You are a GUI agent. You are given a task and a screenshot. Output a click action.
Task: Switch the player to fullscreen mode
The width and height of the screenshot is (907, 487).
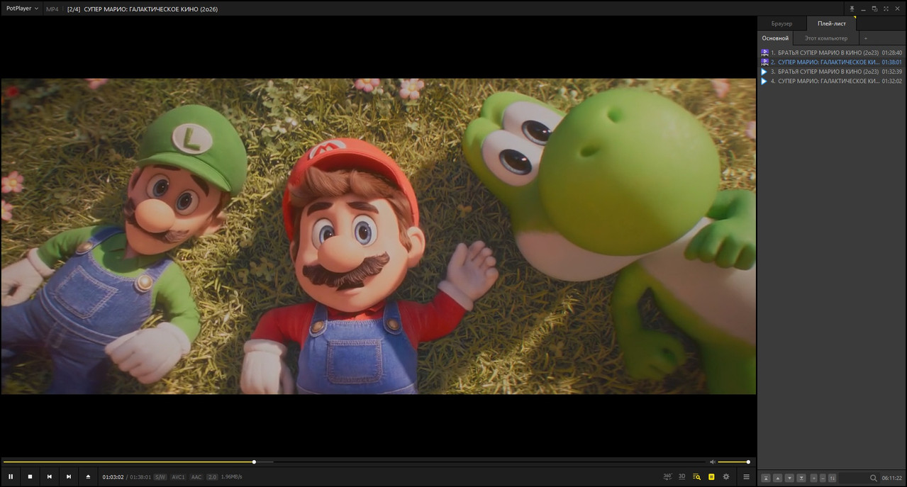click(x=886, y=9)
